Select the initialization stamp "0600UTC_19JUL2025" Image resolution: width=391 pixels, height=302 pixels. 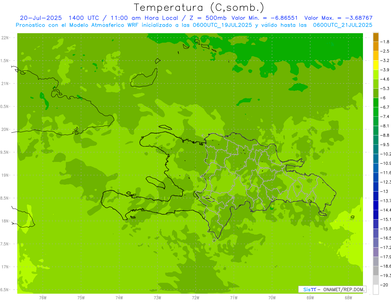221,25
